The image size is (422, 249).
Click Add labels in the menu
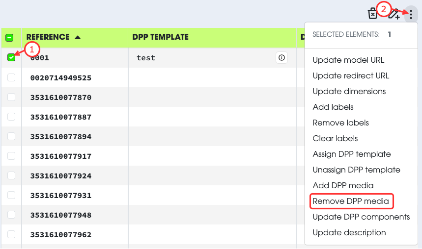click(333, 107)
